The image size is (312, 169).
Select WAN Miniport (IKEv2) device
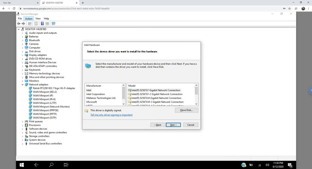(45, 92)
